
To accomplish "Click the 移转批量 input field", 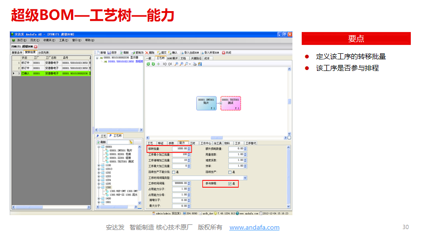I will pos(179,149).
